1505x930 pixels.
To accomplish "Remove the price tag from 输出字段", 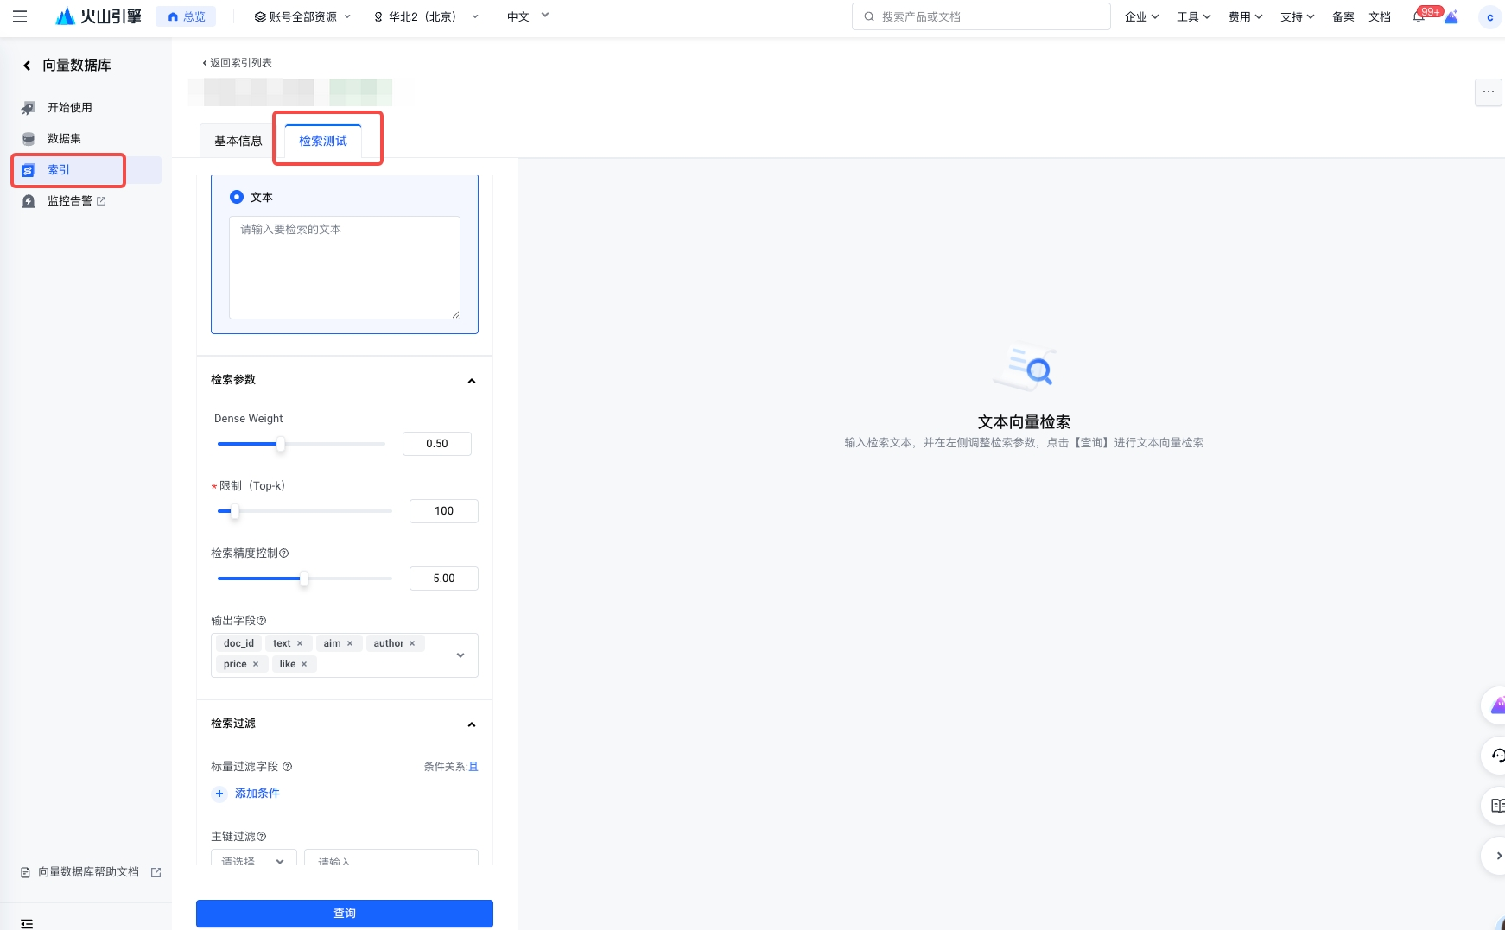I will tap(256, 665).
